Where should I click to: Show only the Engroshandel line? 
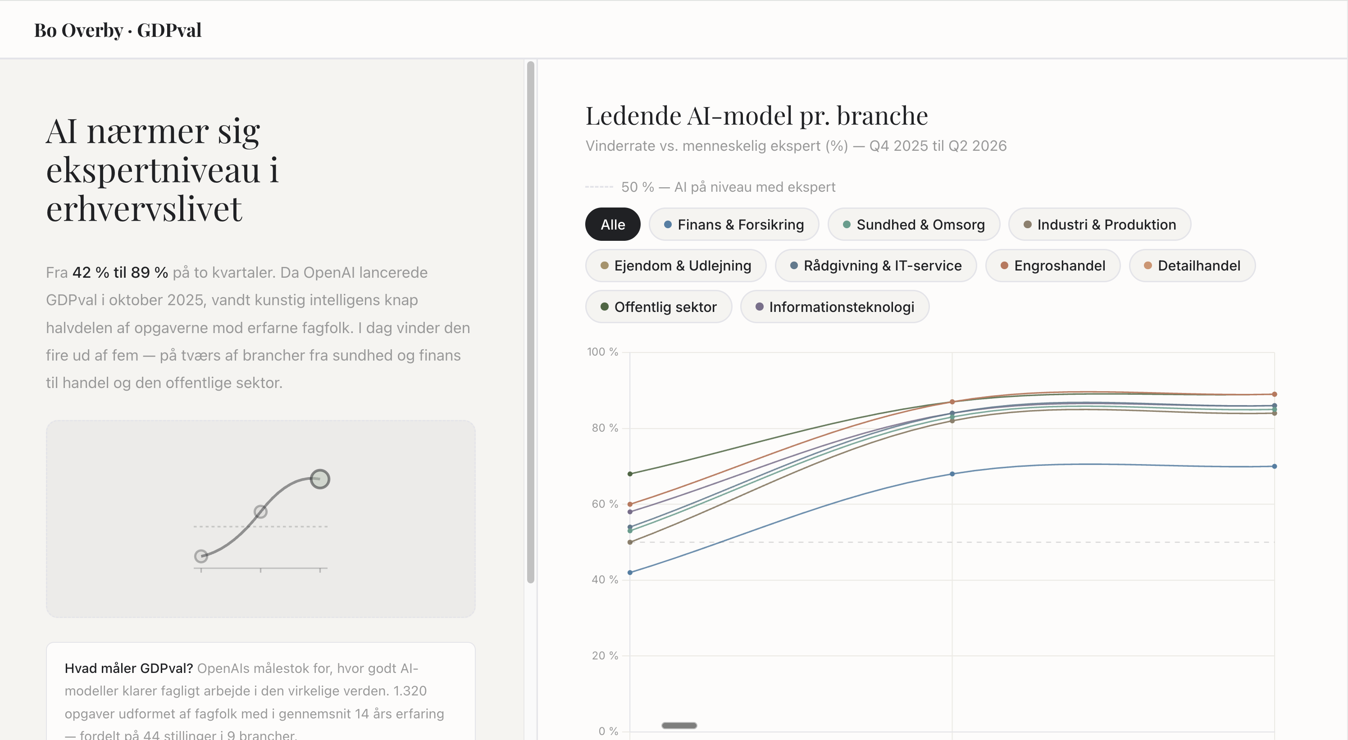tap(1052, 266)
